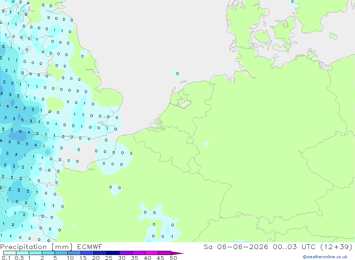This screenshot has width=355, height=260.
Task: Click the '40' legend scale label
Action: (x=147, y=258)
